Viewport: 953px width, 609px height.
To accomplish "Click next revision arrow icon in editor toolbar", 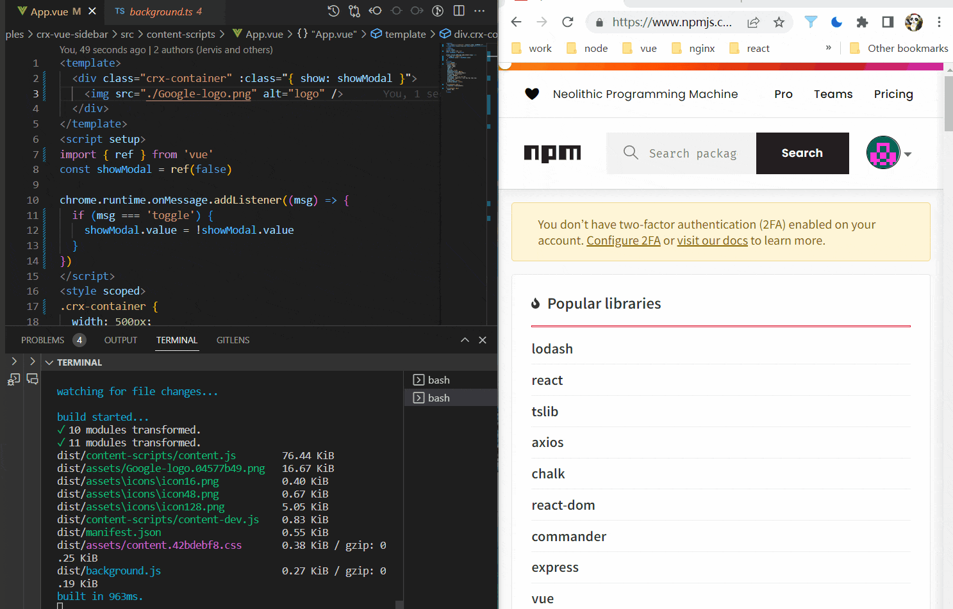I will tap(417, 11).
